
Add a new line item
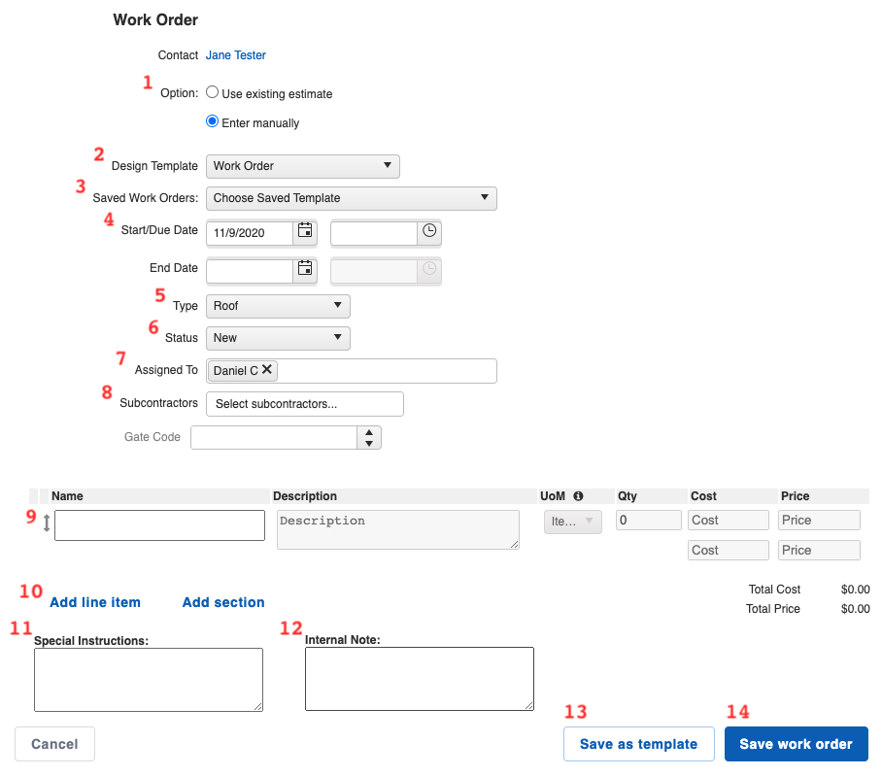coord(94,602)
